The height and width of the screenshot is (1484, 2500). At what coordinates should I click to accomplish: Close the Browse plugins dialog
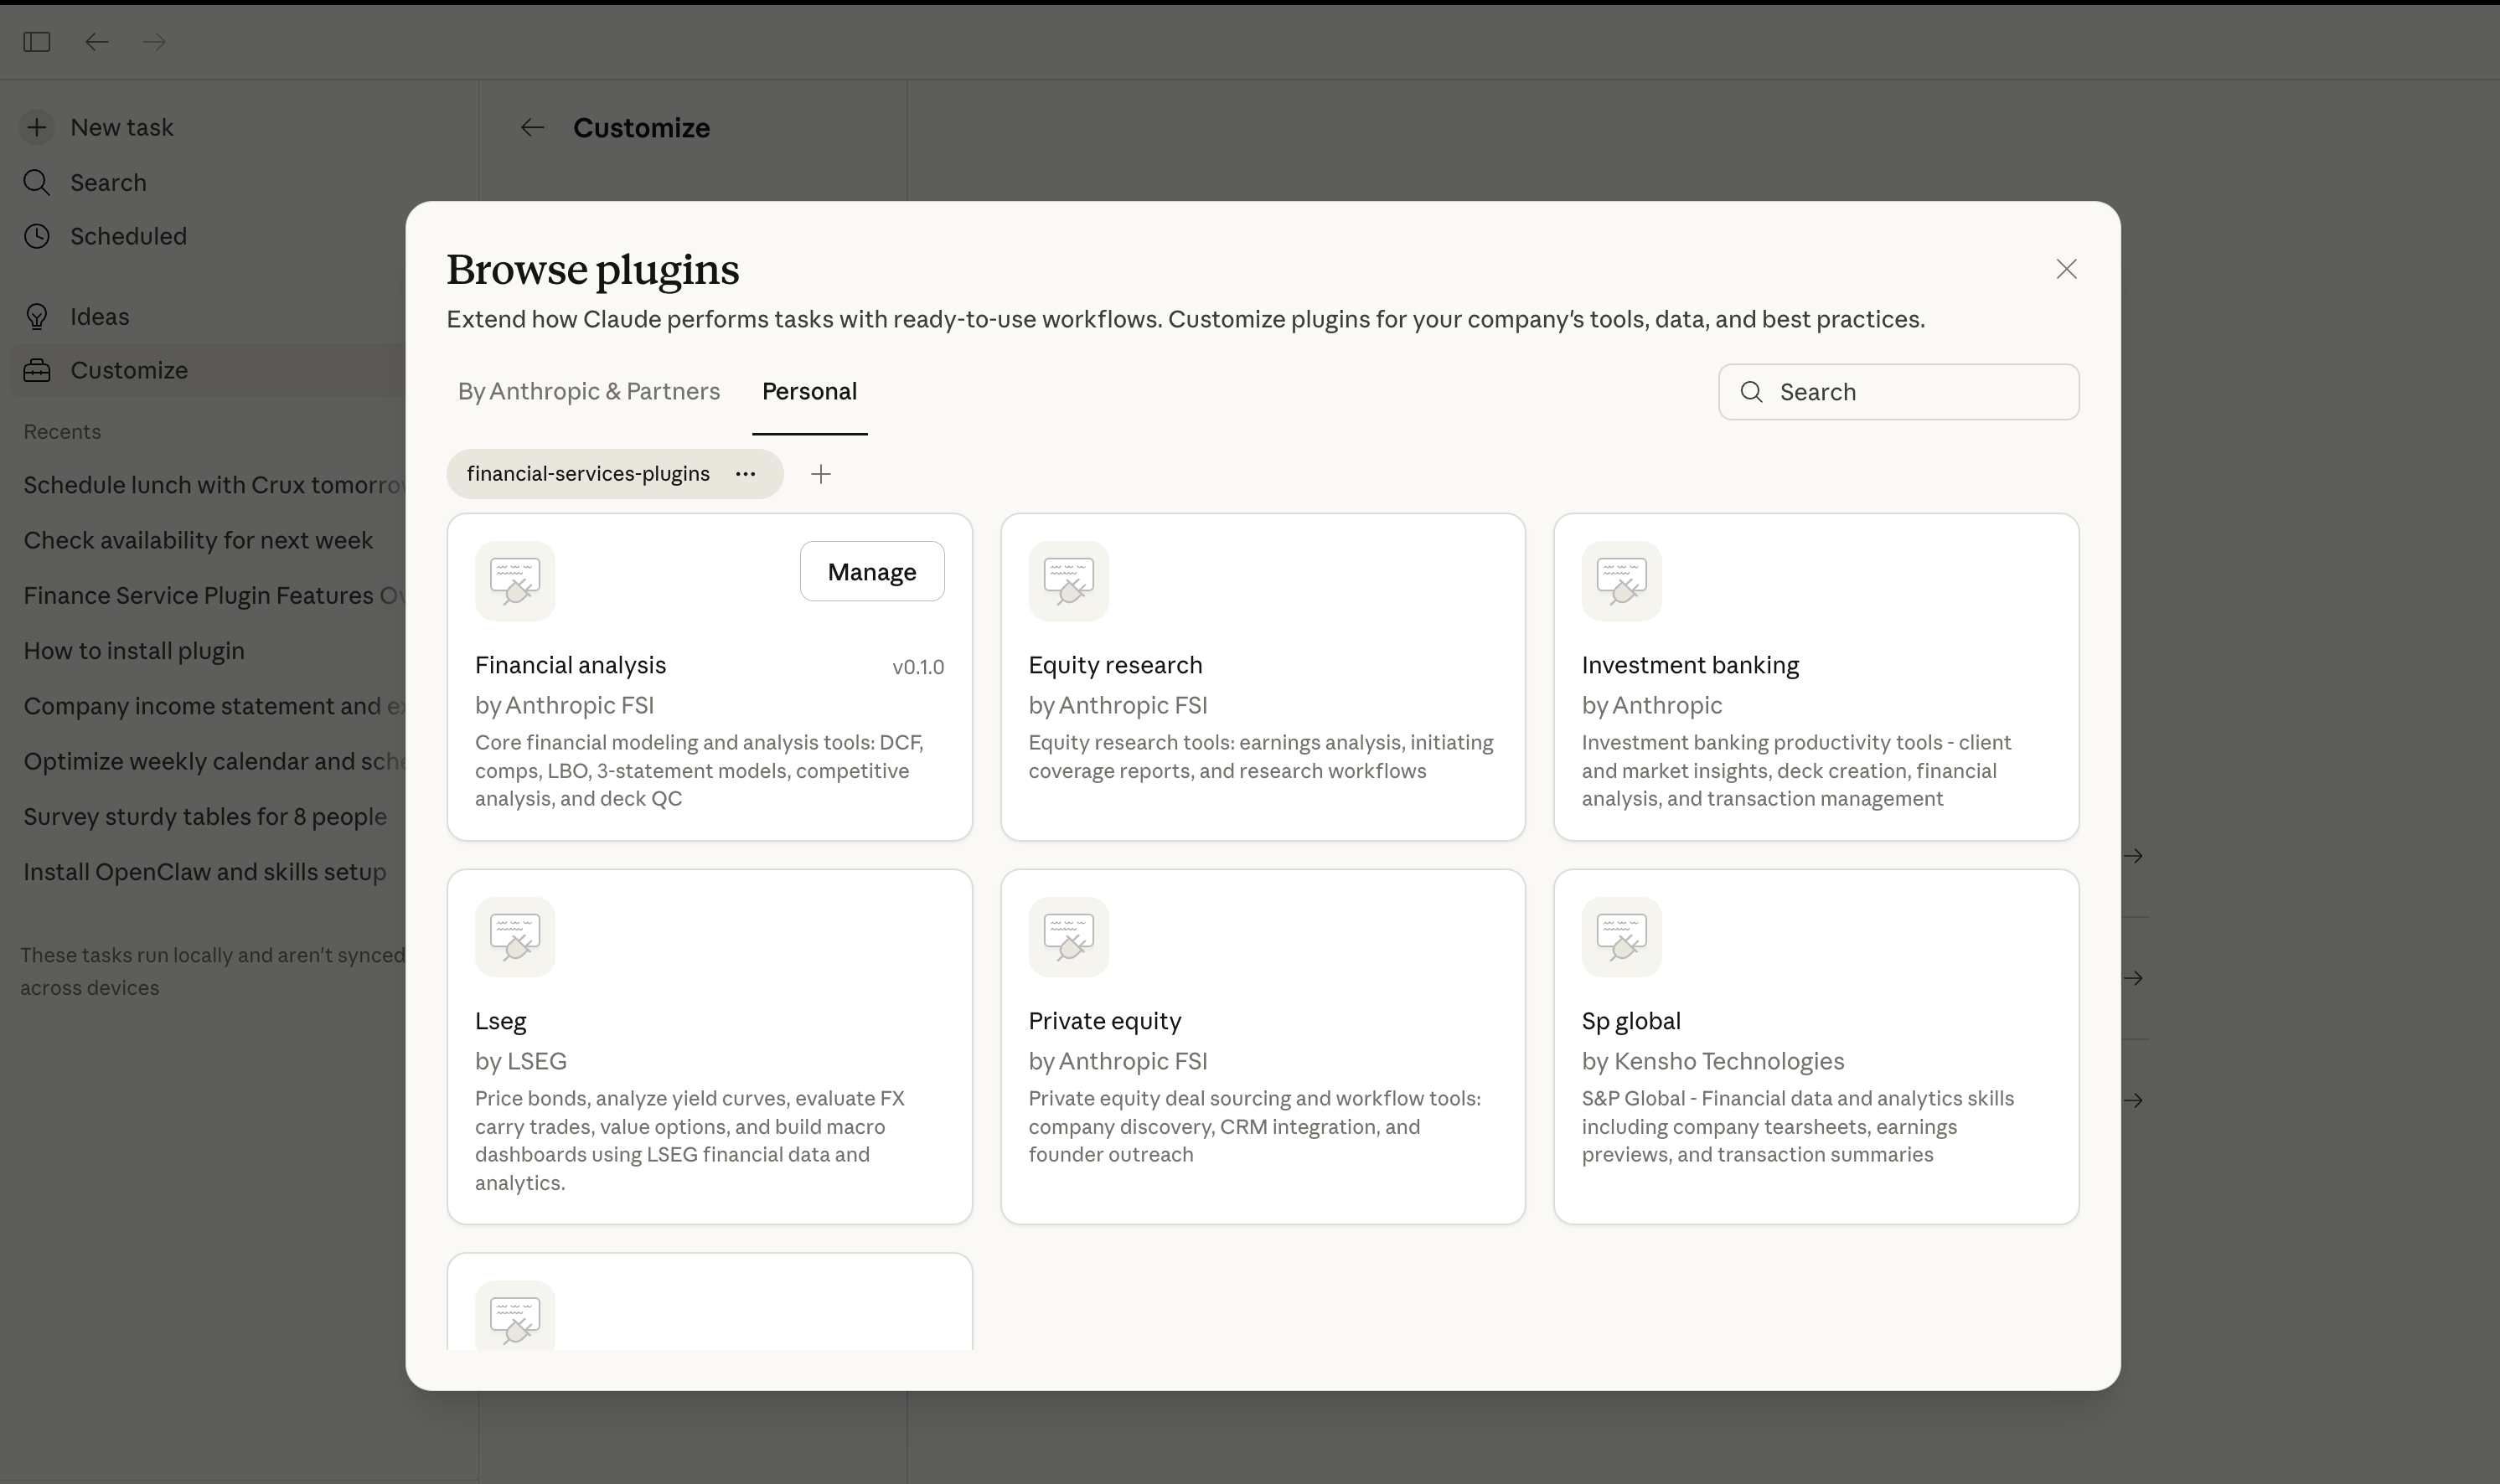pyautogui.click(x=2065, y=268)
